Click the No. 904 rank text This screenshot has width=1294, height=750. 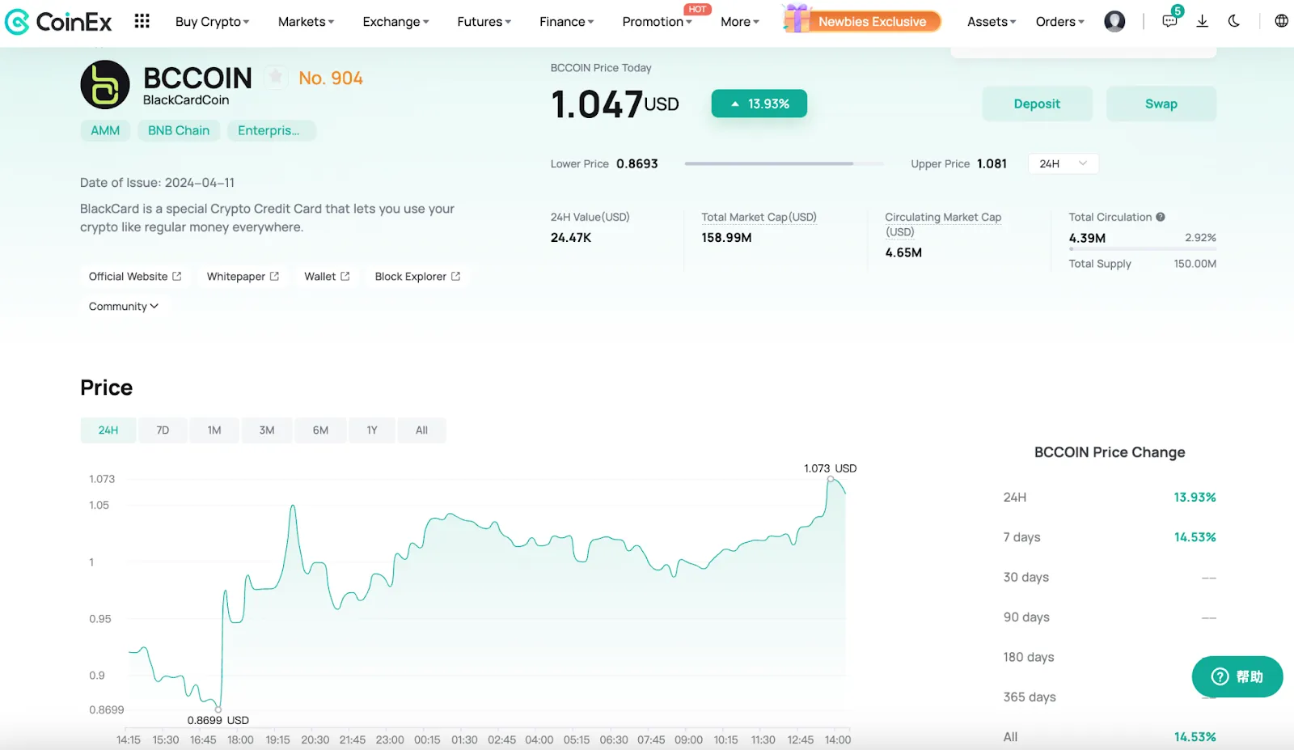tap(331, 78)
